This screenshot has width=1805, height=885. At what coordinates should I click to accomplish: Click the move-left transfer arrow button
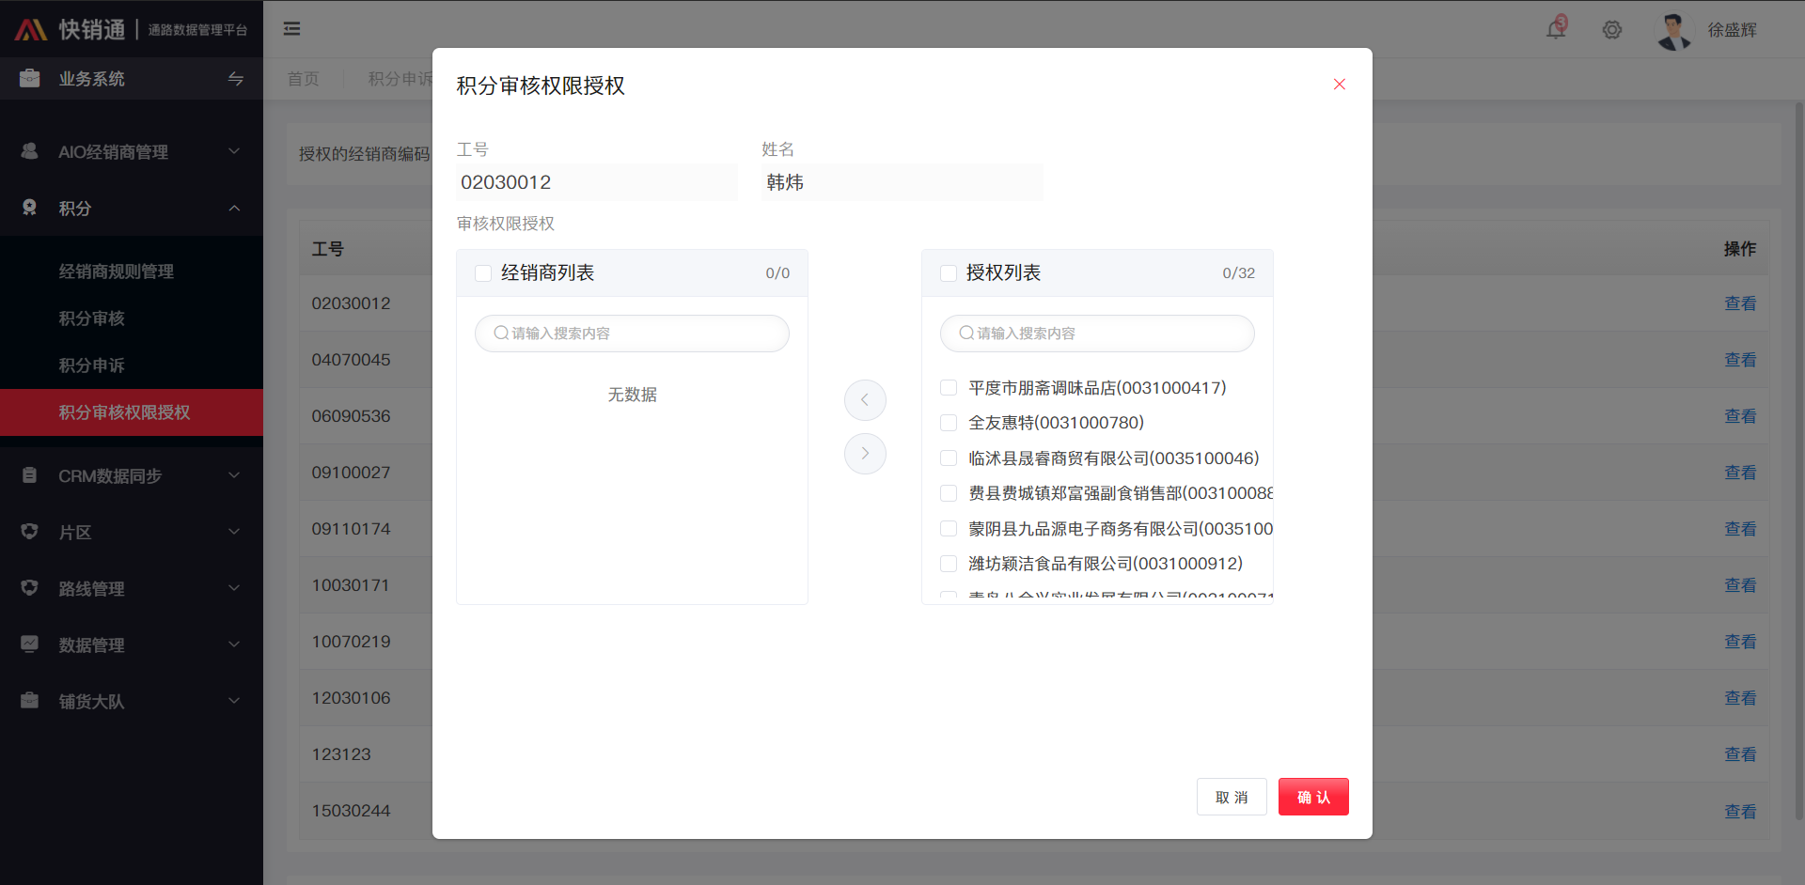click(865, 400)
